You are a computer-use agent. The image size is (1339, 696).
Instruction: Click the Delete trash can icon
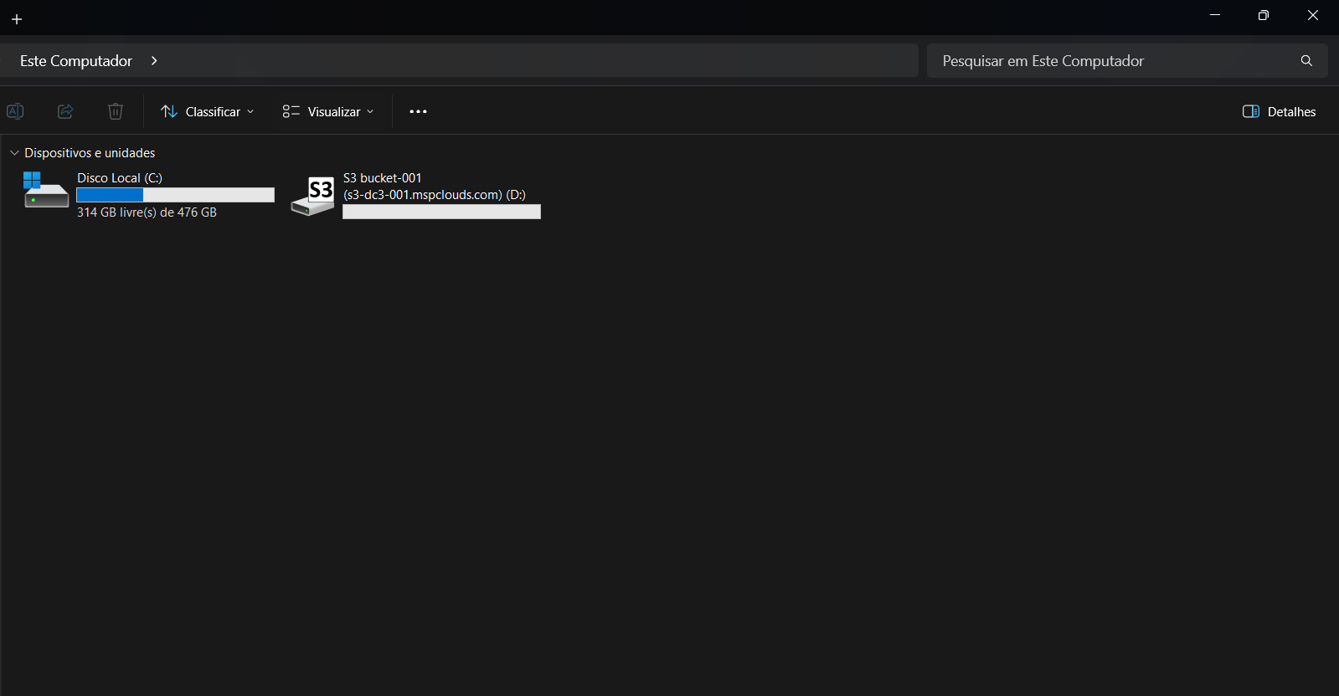tap(116, 111)
